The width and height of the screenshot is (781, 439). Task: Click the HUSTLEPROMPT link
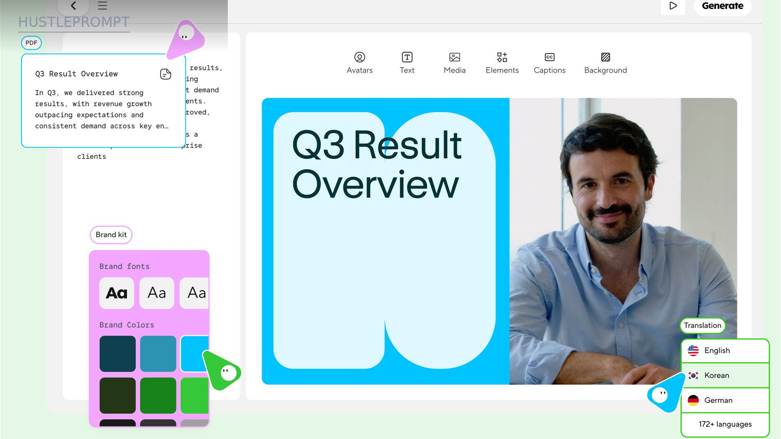pyautogui.click(x=74, y=22)
